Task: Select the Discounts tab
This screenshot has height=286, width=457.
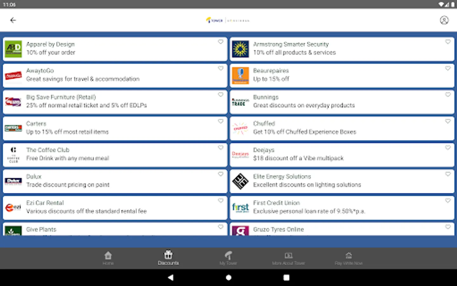Action: [168, 258]
